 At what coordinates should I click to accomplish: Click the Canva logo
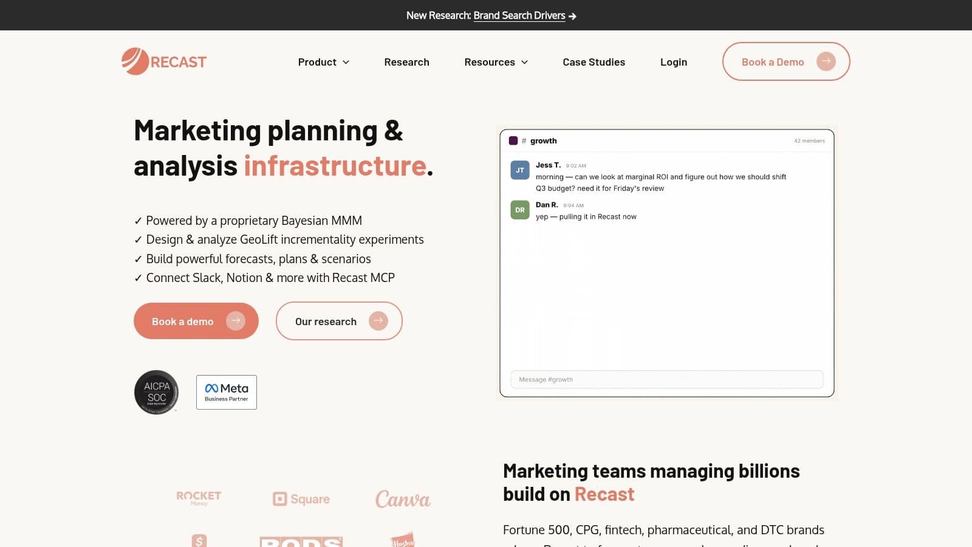pyautogui.click(x=403, y=499)
